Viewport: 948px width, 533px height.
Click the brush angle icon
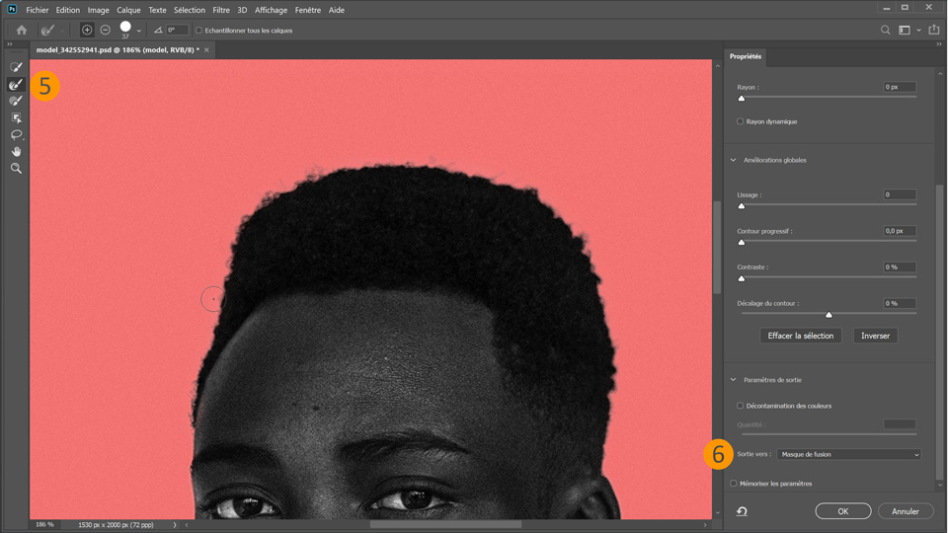158,30
